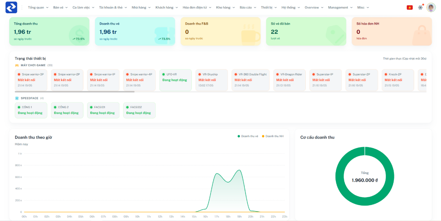
Task: Click the 17h peak on revenue chart
Action: 217,174
